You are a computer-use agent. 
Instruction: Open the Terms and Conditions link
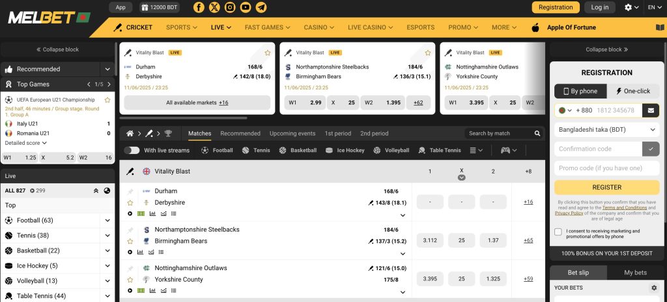pyautogui.click(x=625, y=208)
